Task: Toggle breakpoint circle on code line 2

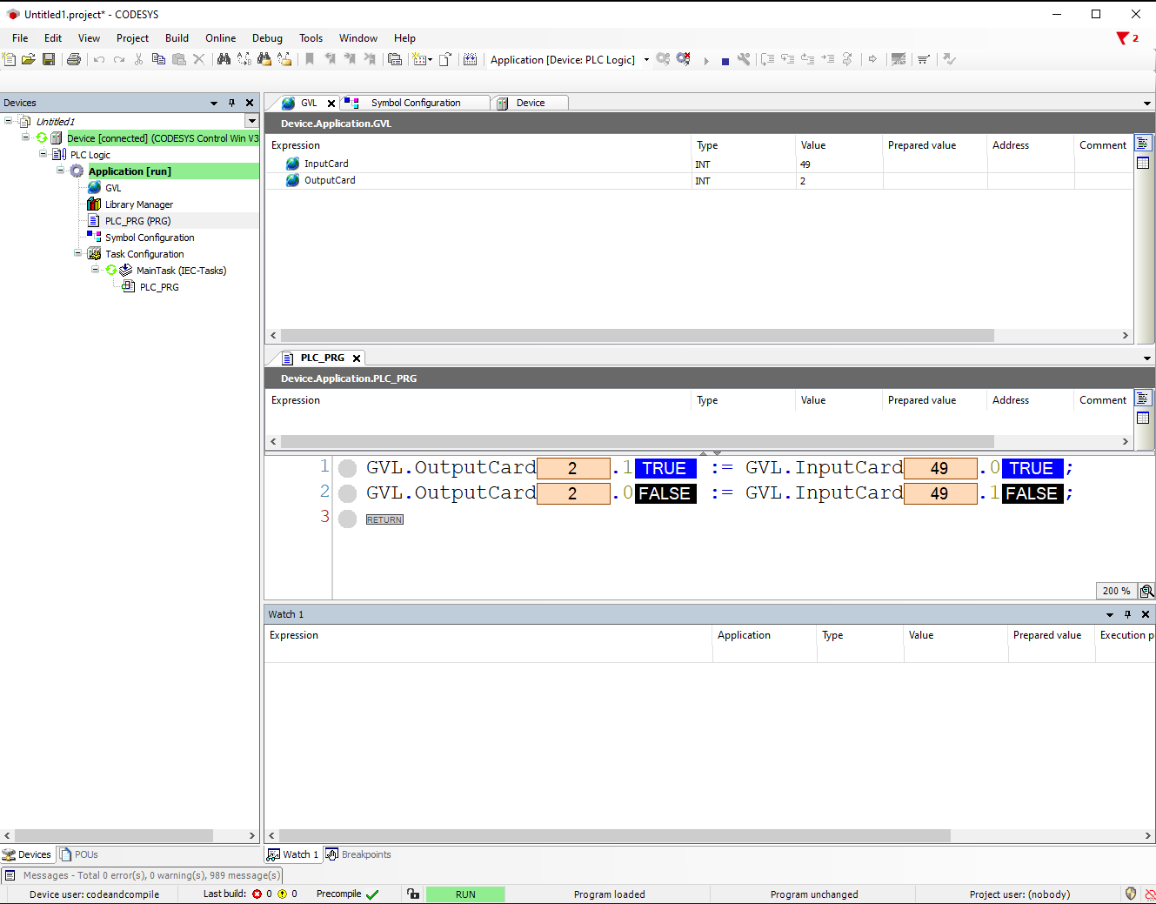Action: tap(347, 493)
